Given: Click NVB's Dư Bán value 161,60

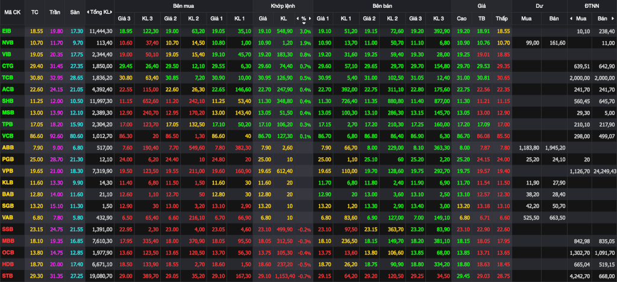Looking at the screenshot, I should tap(556, 42).
